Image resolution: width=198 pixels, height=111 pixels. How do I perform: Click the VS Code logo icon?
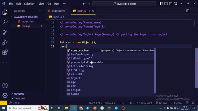[x=3, y=3]
